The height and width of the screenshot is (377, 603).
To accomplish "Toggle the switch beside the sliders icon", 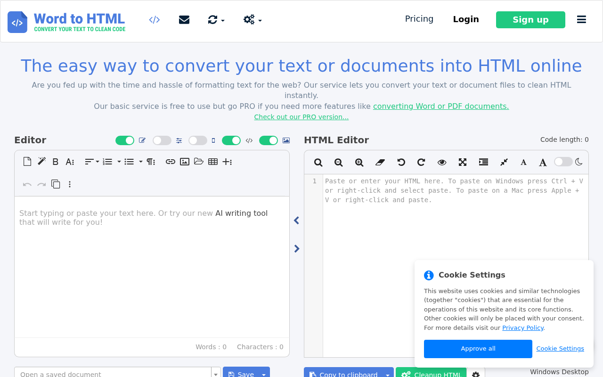I will pyautogui.click(x=162, y=140).
